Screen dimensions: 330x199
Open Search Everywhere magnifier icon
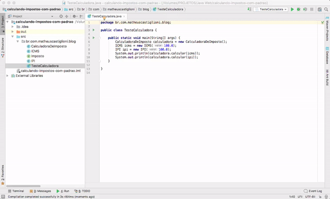pos(326,9)
